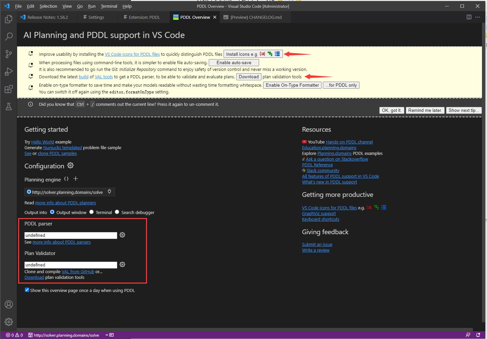Open the editor More Actions ellipsis
This screenshot has height=339, width=487.
478,17
